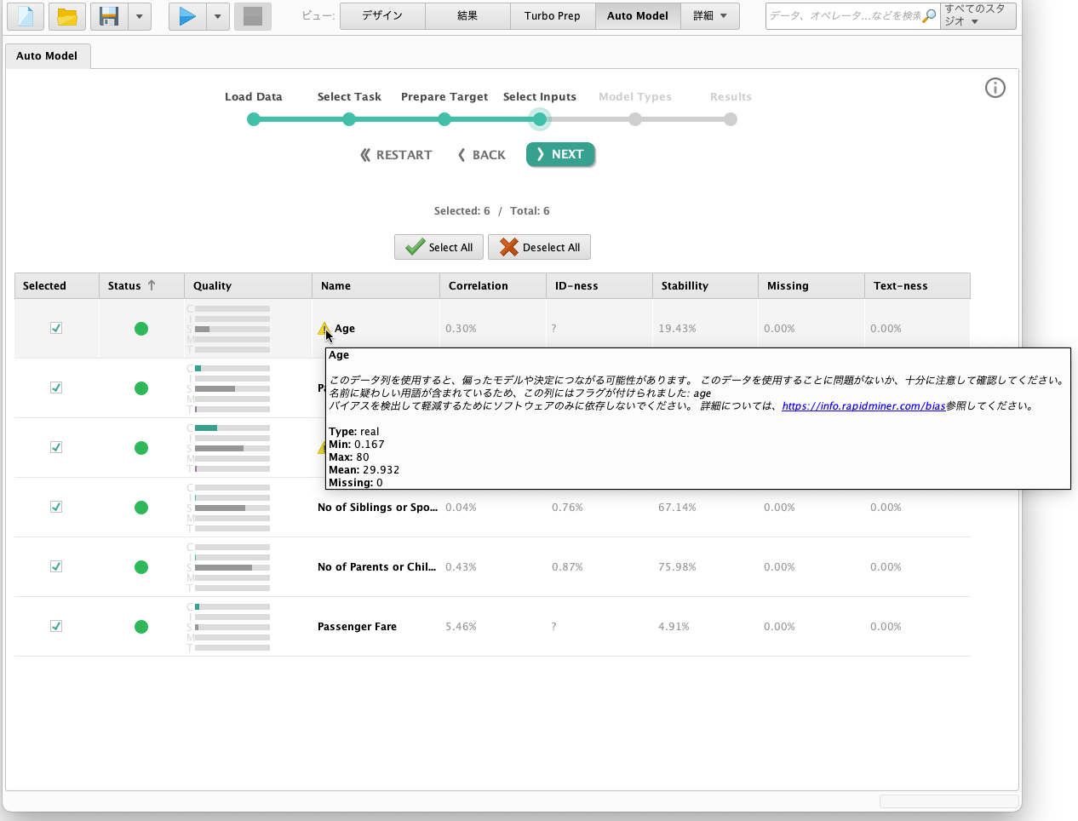This screenshot has width=1078, height=821.
Task: Click the 5.46% correlation value
Action: coord(461,627)
